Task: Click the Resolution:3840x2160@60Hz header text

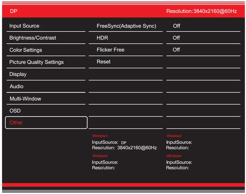Action: 202,11
